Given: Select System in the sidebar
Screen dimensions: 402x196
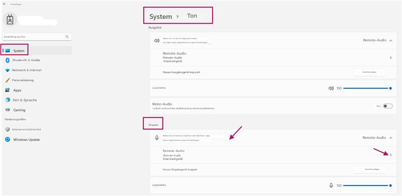Looking at the screenshot, I should tap(37, 51).
